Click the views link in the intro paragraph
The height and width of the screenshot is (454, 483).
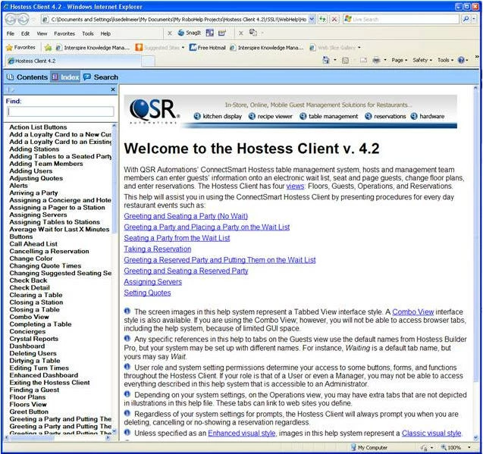(295, 186)
